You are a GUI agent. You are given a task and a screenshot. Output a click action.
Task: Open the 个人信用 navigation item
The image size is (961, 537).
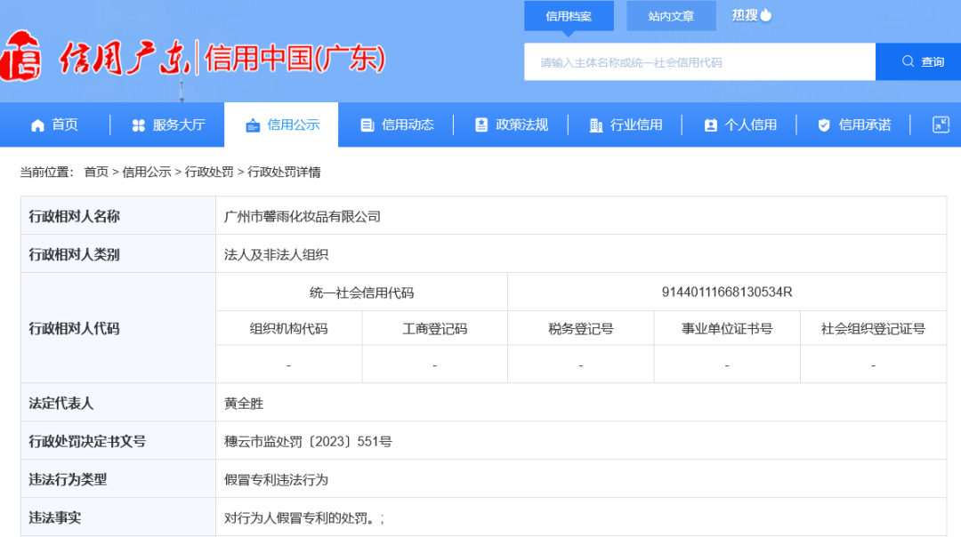(x=740, y=124)
